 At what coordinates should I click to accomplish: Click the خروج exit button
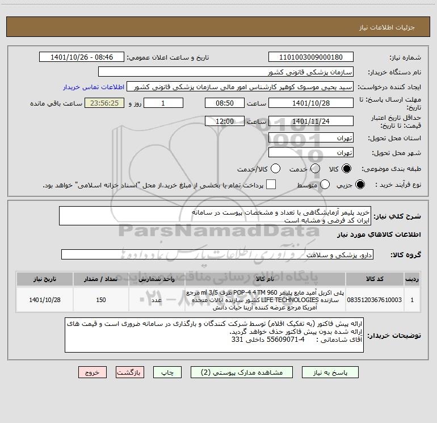[93, 372]
